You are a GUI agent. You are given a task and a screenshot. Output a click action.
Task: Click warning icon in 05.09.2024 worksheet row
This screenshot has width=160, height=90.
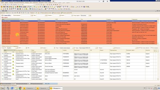(x=13, y=58)
